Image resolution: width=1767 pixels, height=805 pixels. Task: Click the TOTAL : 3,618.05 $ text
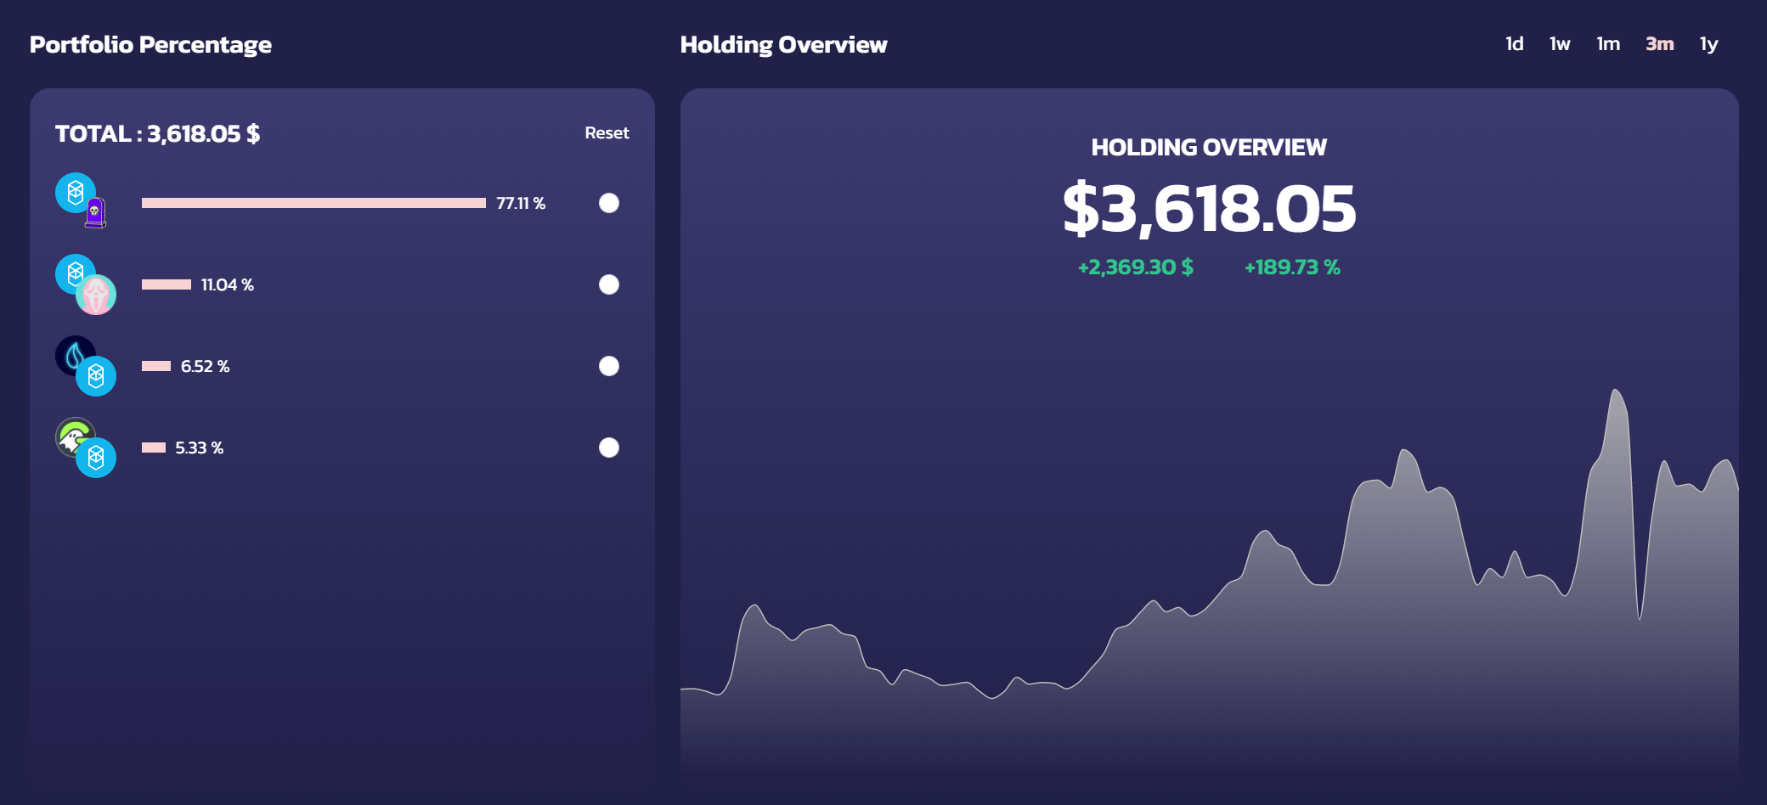[x=157, y=134]
